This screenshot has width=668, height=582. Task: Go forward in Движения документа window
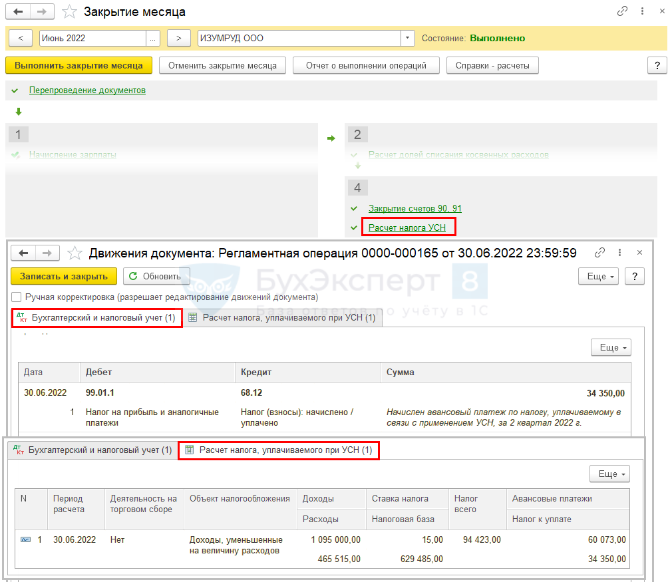point(47,253)
